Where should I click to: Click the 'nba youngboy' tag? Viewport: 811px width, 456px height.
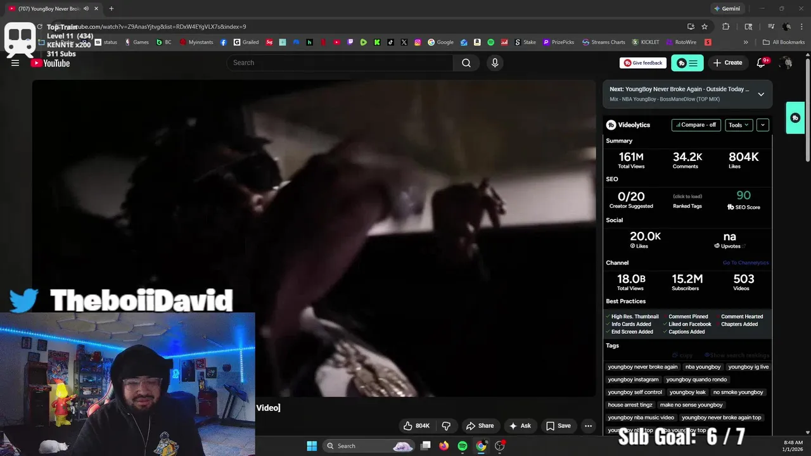click(x=703, y=367)
